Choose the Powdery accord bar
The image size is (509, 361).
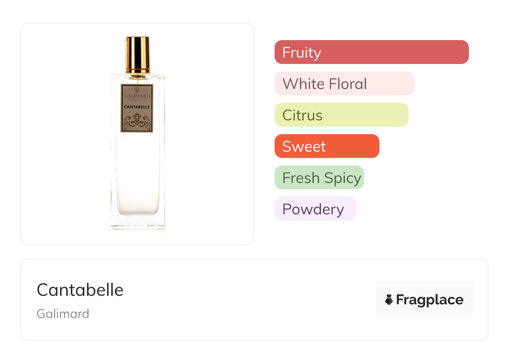tap(315, 209)
